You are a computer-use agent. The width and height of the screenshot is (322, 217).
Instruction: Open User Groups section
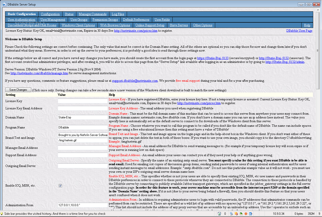tap(79, 20)
